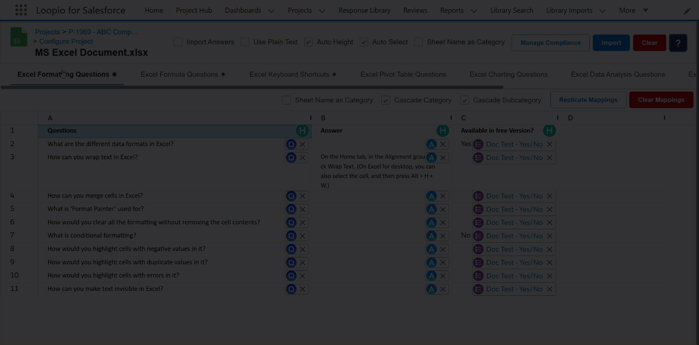Screen dimensions: 699x345
Task: Expand the Library Imports dropdown chevron
Action: pyautogui.click(x=602, y=11)
